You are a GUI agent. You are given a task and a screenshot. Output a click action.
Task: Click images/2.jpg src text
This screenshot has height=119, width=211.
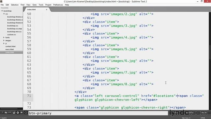[123, 14]
